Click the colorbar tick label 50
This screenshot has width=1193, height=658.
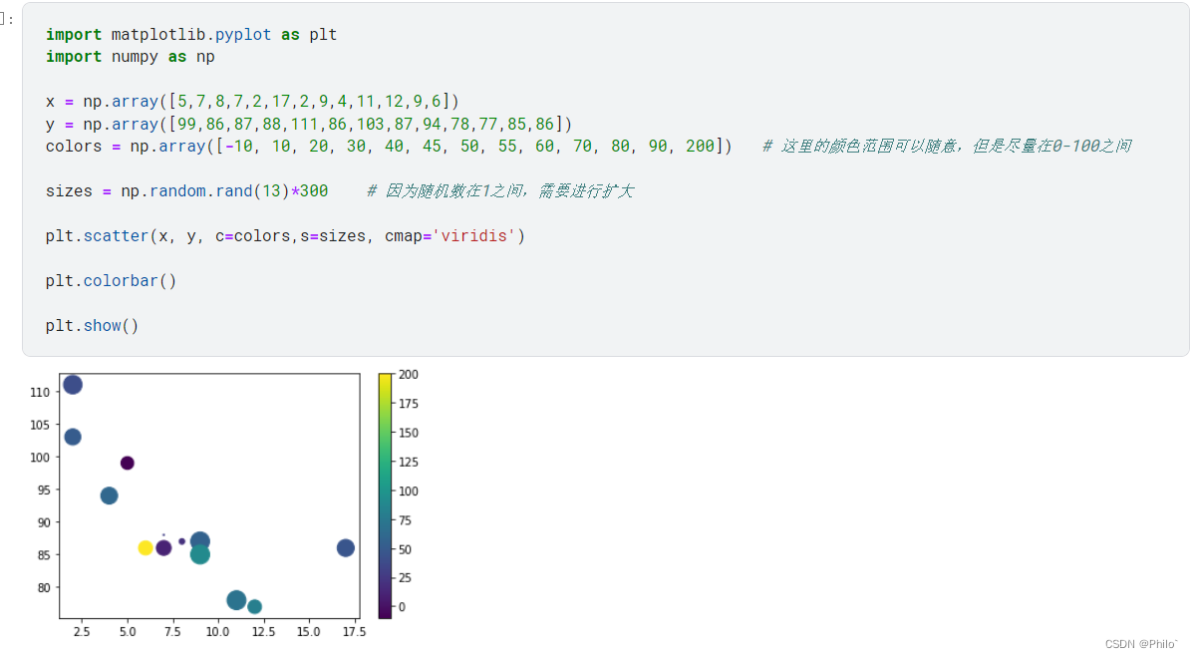(405, 549)
